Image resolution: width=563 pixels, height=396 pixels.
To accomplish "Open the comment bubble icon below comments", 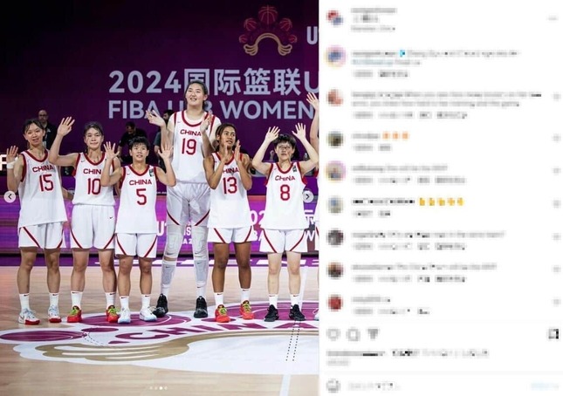I will [x=354, y=335].
